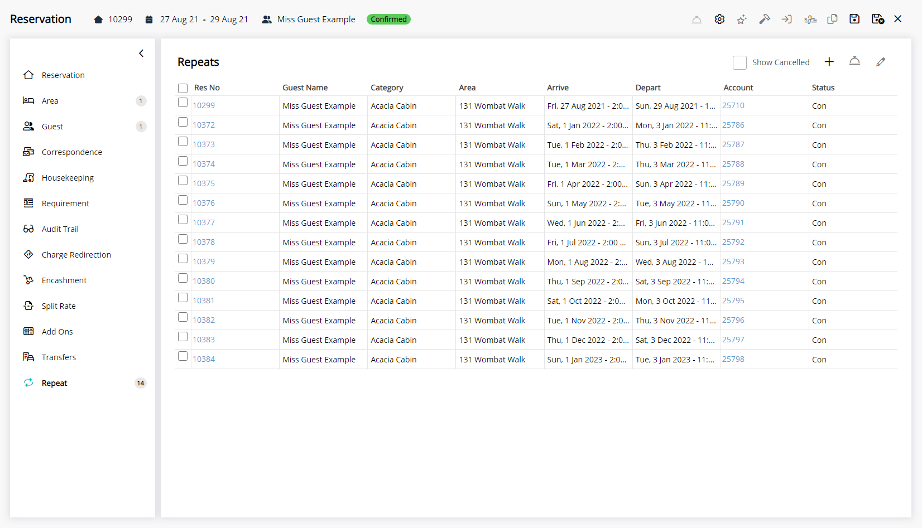Click the save and exit icon
The image size is (922, 528).
tap(878, 20)
